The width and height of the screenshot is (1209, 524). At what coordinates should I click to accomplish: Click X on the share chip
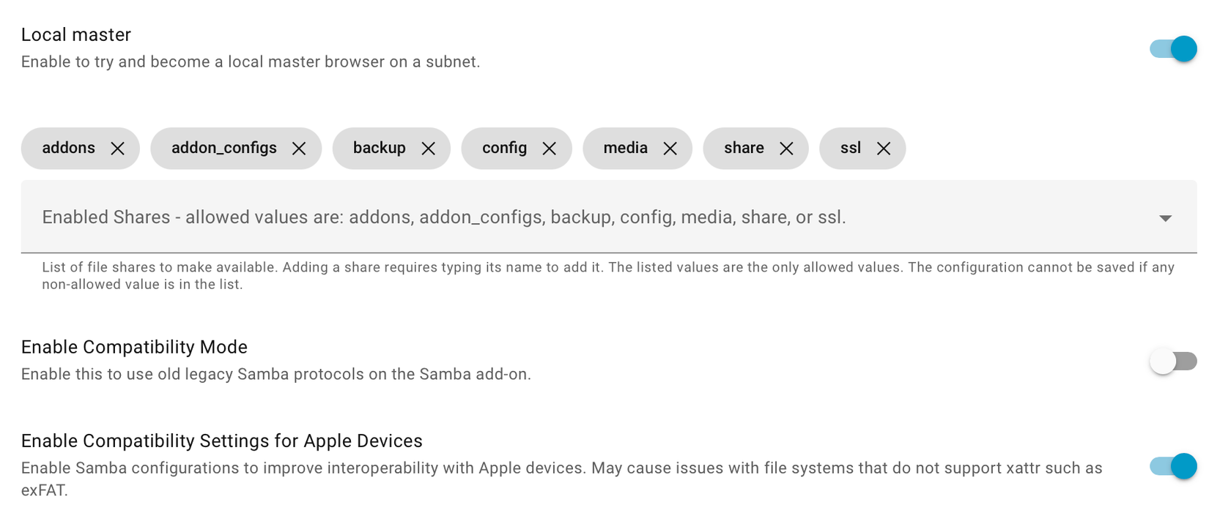[786, 149]
